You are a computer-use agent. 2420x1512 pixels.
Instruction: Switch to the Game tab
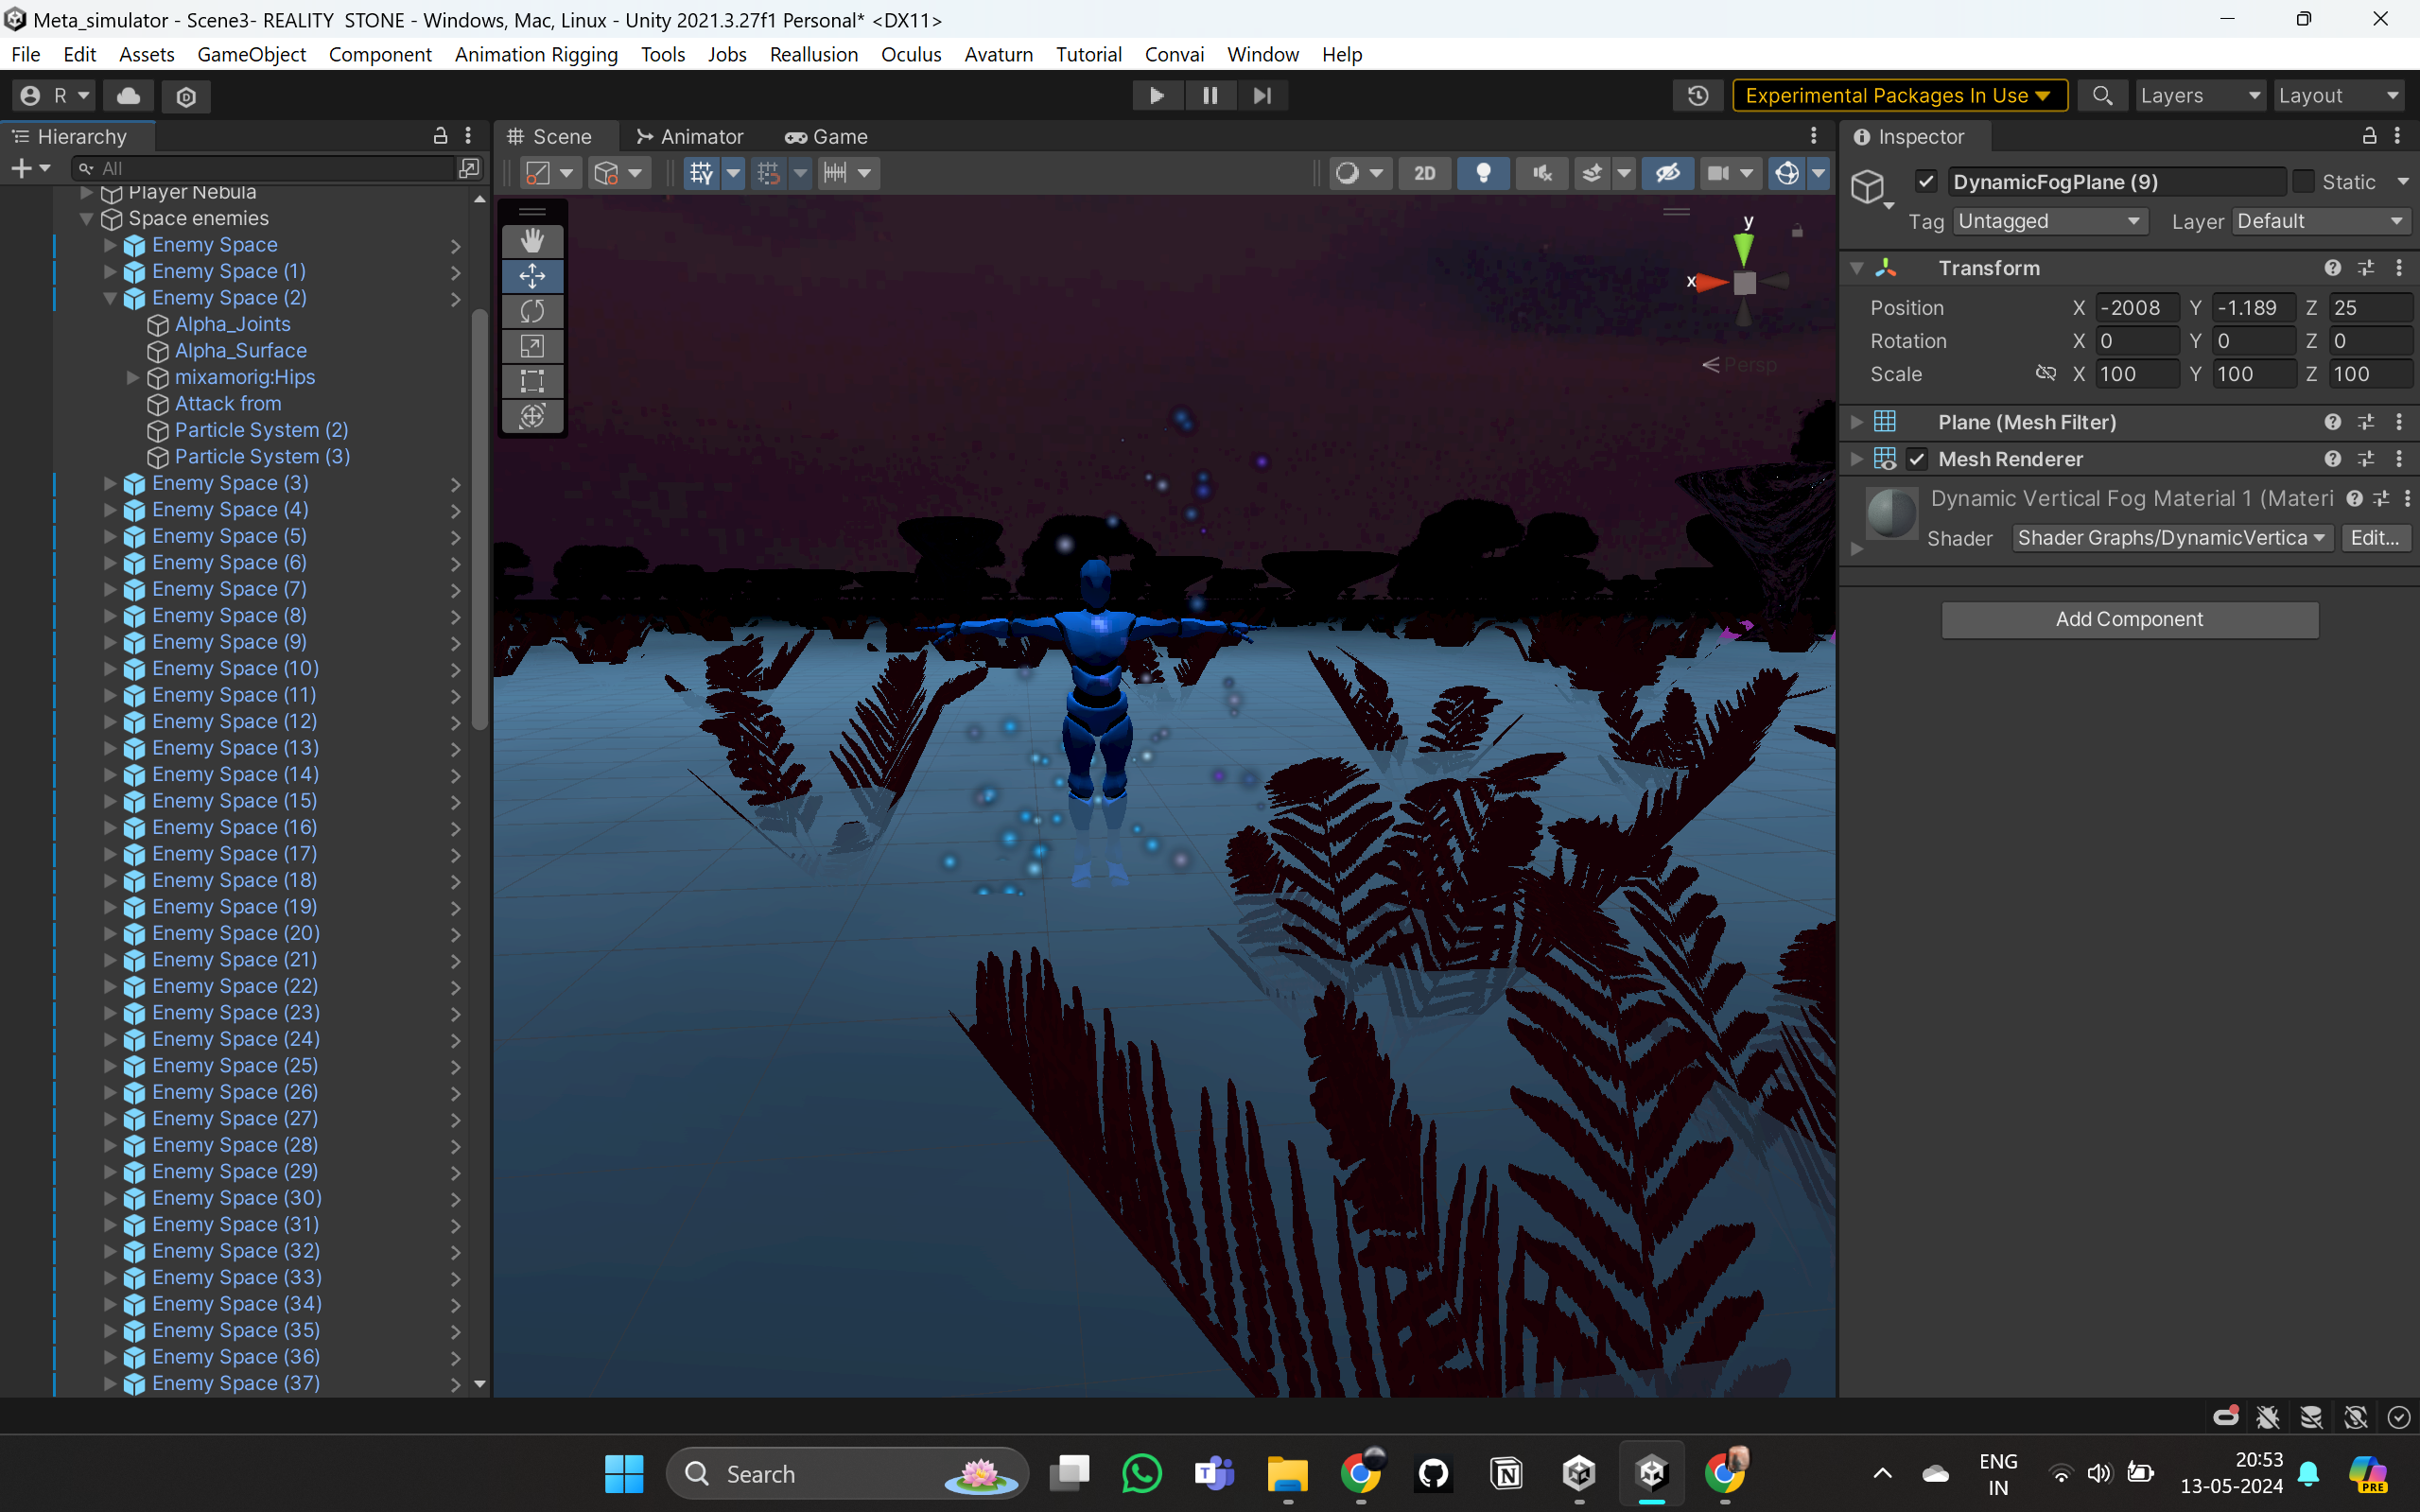click(827, 136)
